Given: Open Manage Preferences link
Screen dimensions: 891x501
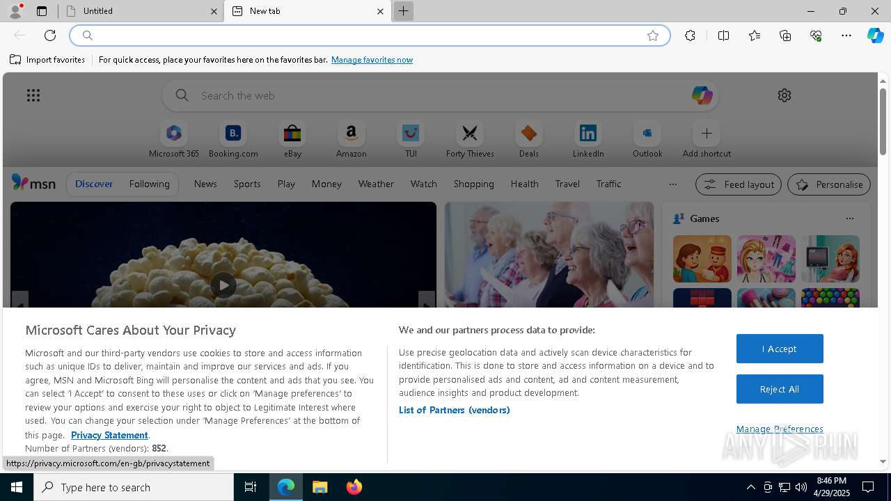Looking at the screenshot, I should coord(780,429).
